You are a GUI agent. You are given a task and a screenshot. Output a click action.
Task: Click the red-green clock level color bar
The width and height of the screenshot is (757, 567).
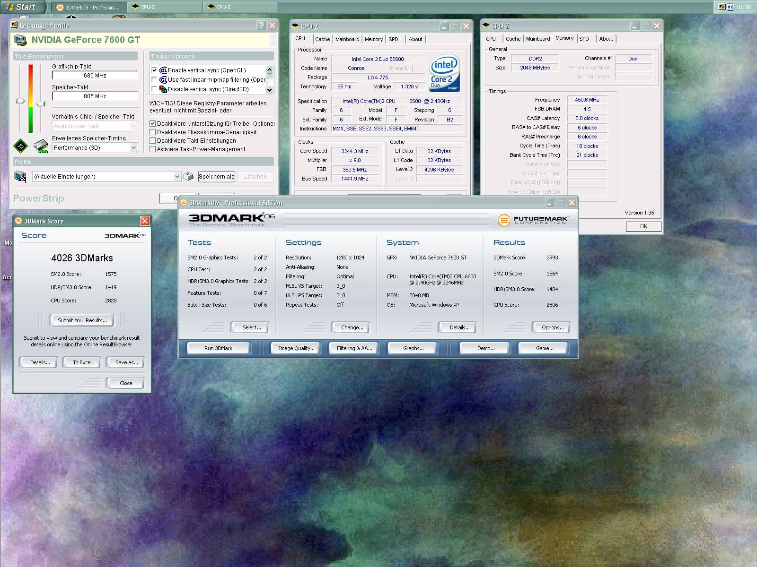click(x=31, y=98)
